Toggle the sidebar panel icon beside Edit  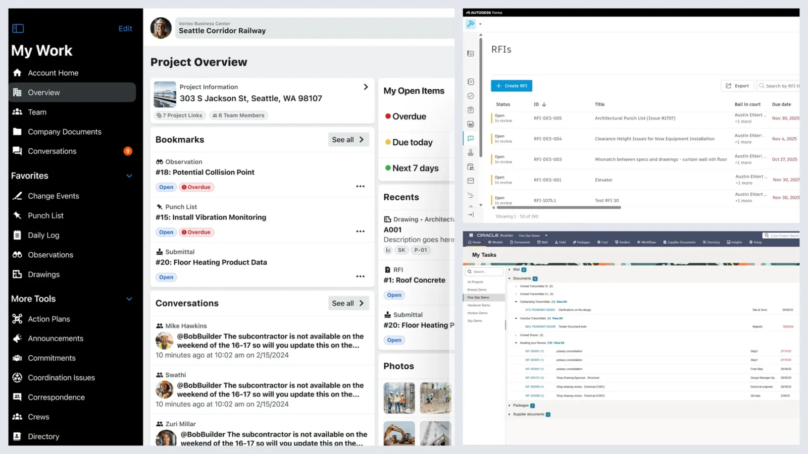(18, 29)
